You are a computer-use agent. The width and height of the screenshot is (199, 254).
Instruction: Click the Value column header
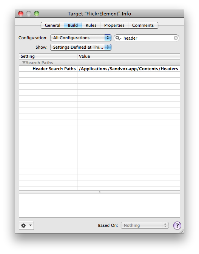click(128, 56)
